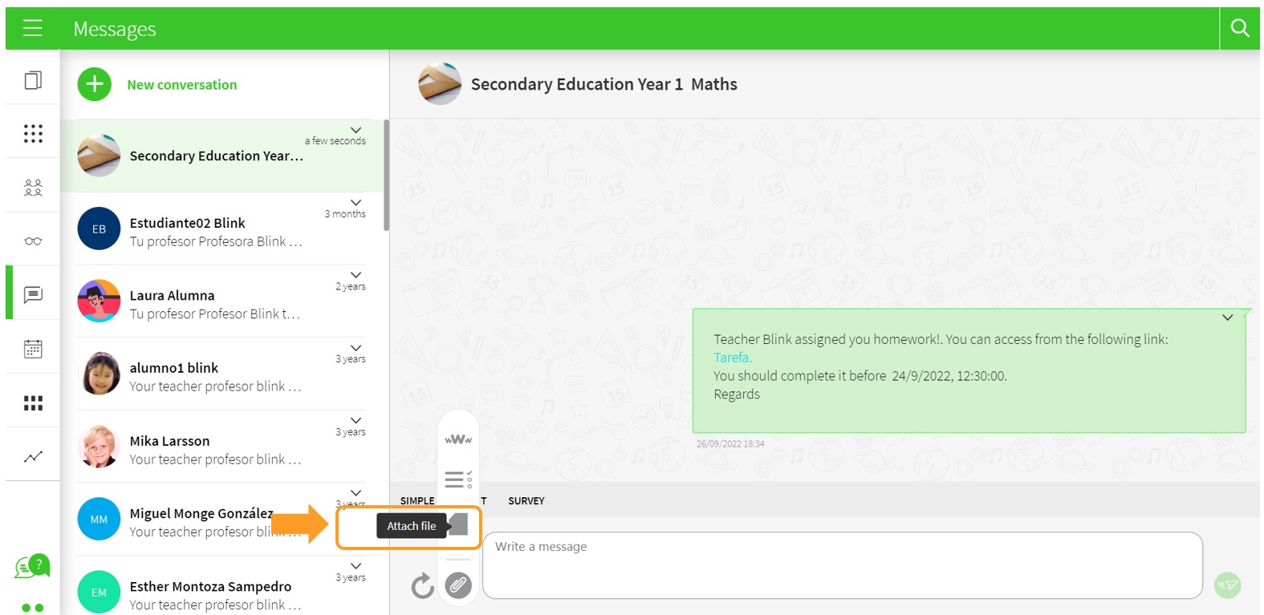Click the New conversation link
The width and height of the screenshot is (1264, 615).
tap(181, 85)
